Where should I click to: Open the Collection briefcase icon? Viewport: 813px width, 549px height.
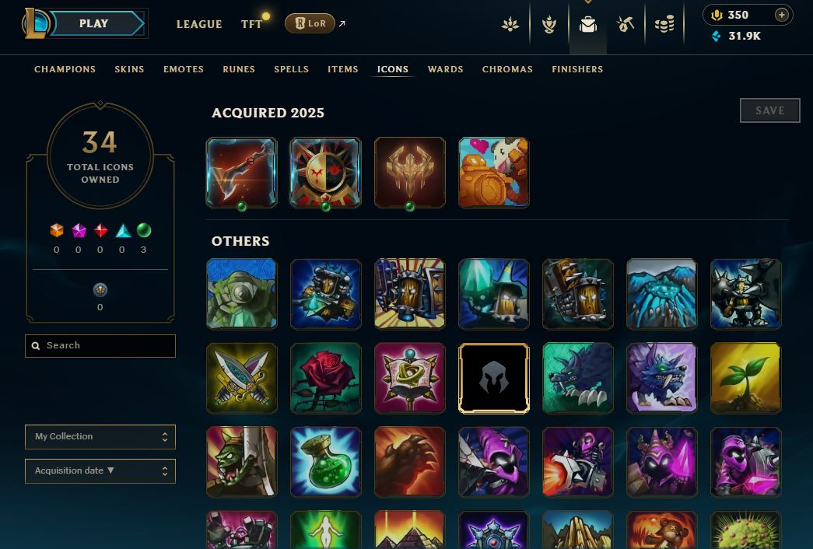click(588, 24)
